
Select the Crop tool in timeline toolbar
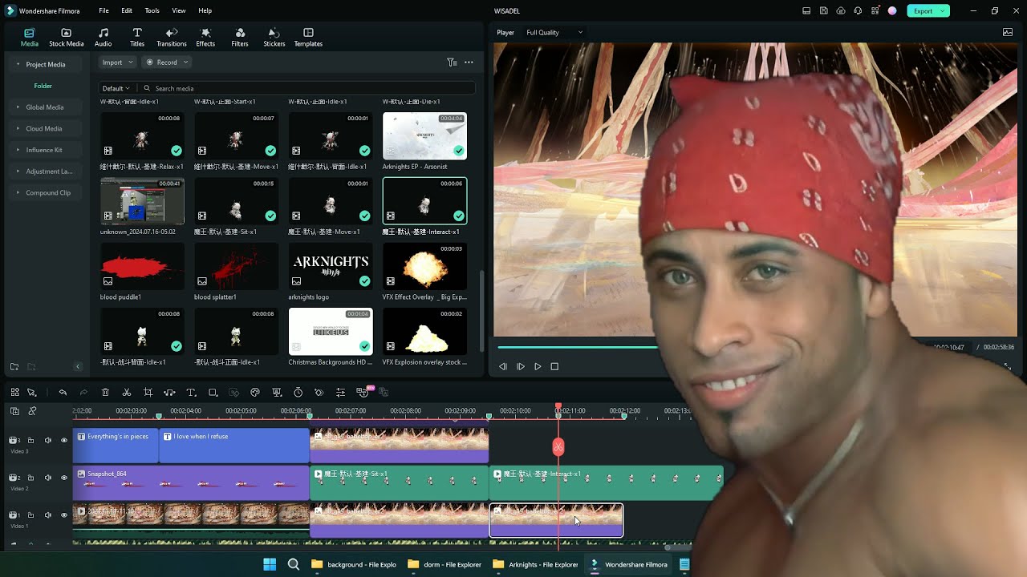(148, 392)
